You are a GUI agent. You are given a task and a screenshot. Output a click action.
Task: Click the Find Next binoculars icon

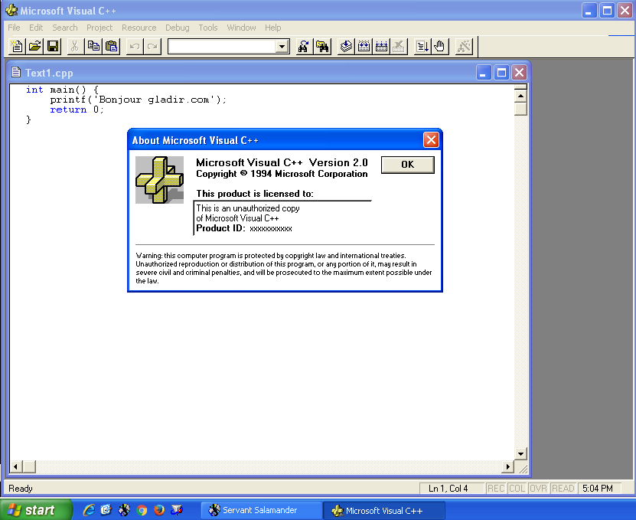[x=304, y=46]
